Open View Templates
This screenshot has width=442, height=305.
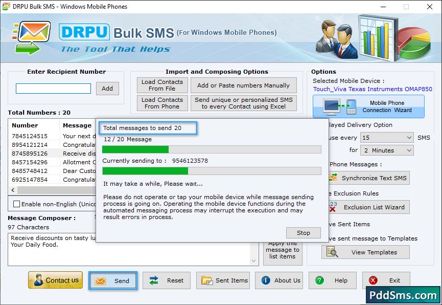click(365, 252)
